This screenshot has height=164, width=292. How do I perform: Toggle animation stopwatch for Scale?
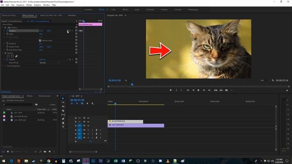point(7,34)
